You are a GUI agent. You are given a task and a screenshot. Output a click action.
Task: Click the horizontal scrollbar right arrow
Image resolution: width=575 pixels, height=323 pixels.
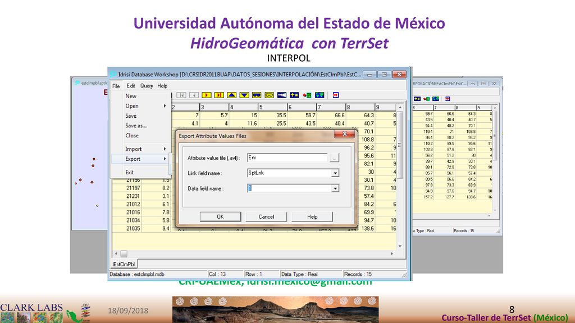pyautogui.click(x=392, y=253)
